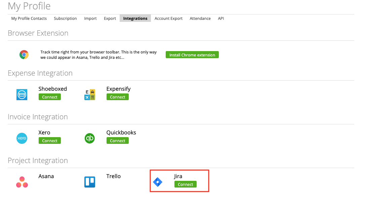Open the API tab
Viewport: 367px width, 203px height.
(221, 18)
